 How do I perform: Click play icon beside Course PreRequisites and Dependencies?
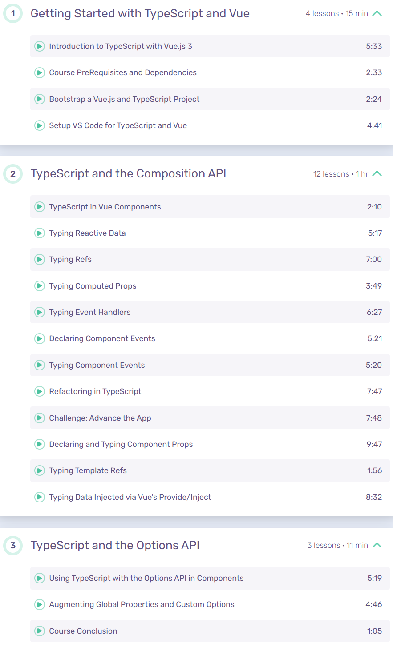pos(40,72)
